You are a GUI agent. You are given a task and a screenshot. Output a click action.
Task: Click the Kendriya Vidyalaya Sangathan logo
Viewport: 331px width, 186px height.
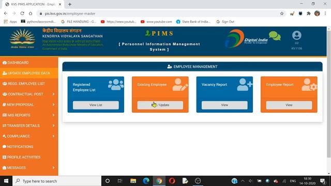[22, 39]
